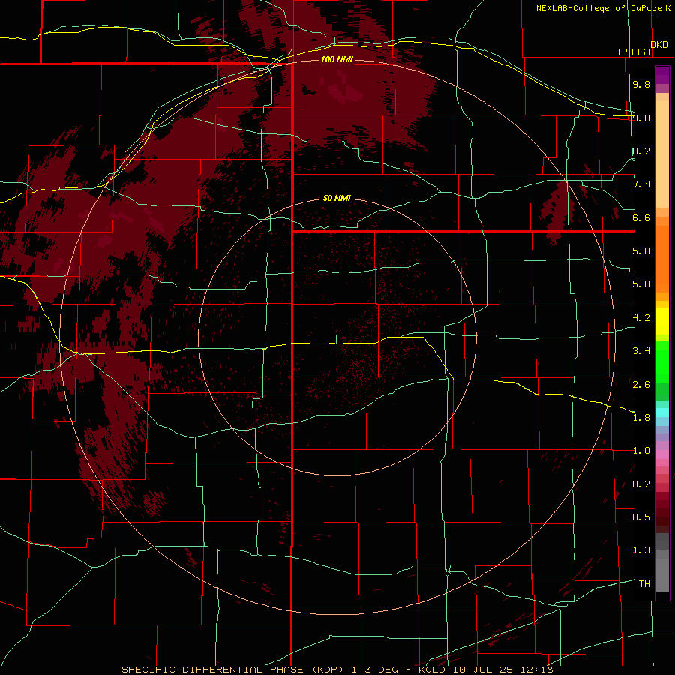
Task: Click the bright green segment of the color bar
Action: pos(662,361)
